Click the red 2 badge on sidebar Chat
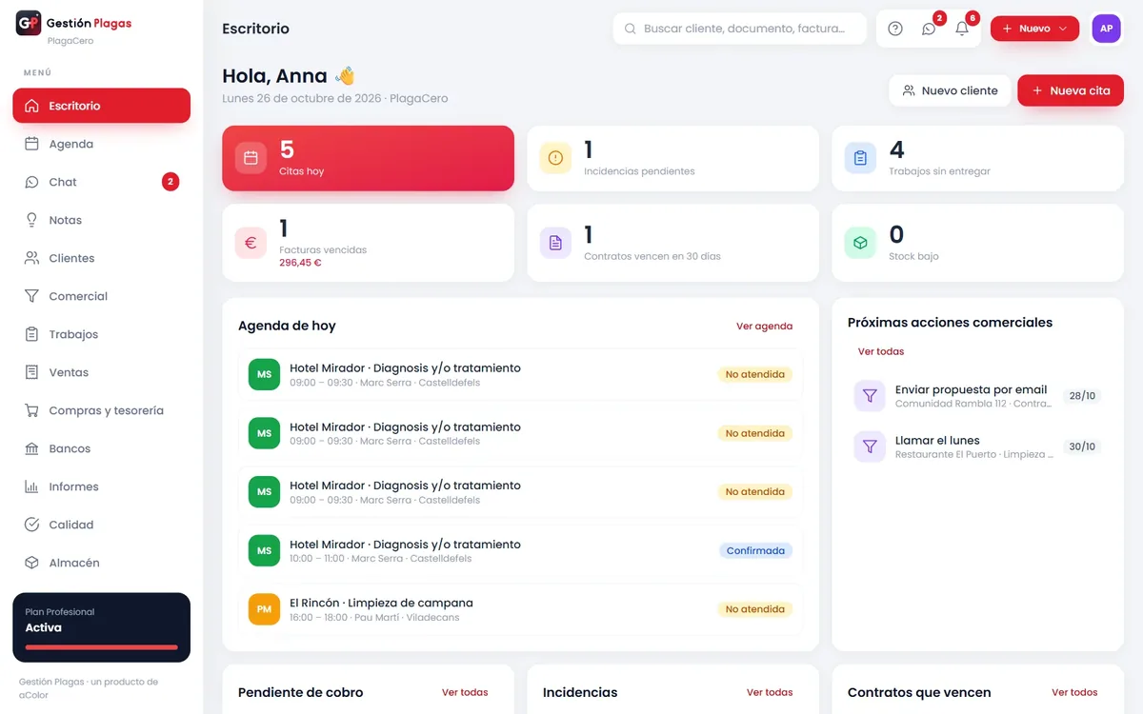 point(170,182)
